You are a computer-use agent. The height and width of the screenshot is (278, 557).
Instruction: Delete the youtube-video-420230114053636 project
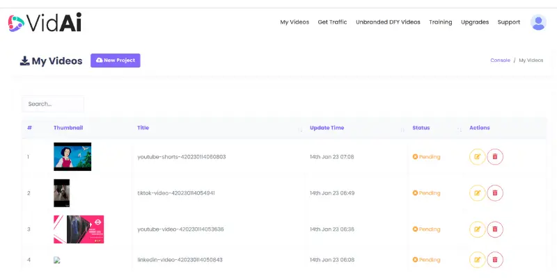[495, 229]
